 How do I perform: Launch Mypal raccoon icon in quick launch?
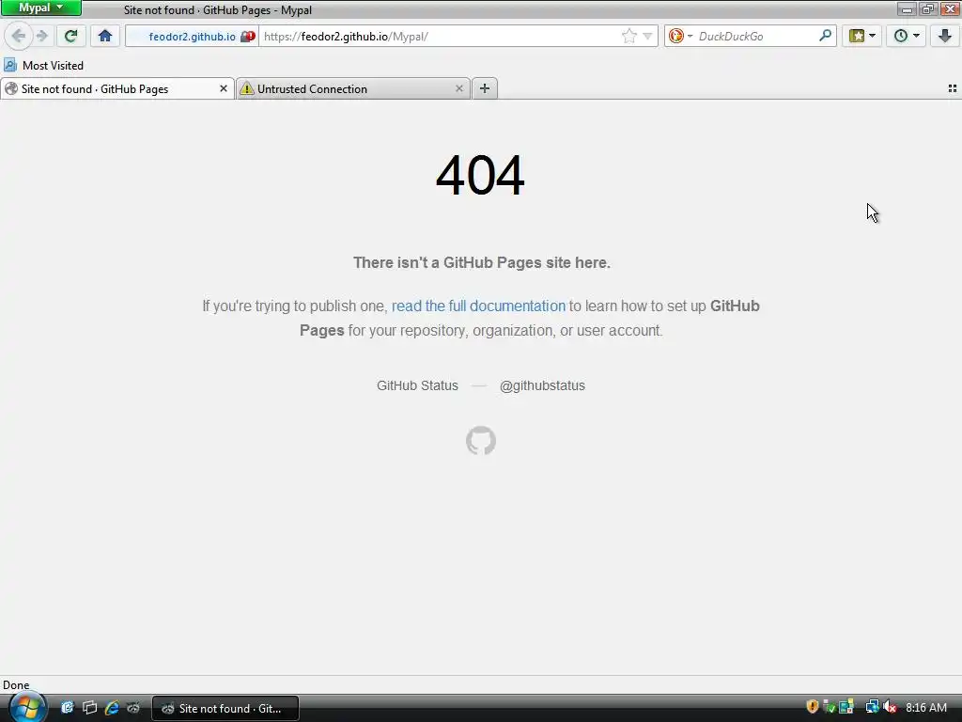pos(133,708)
